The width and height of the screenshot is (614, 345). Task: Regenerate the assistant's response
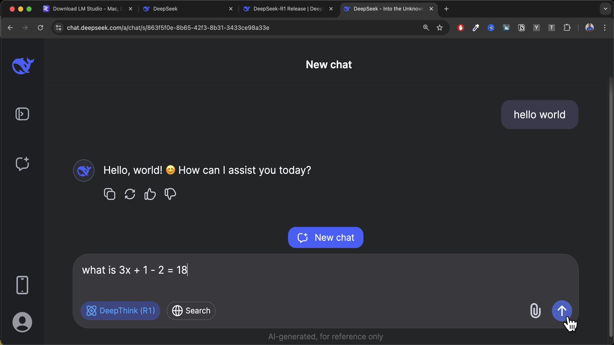tap(130, 194)
